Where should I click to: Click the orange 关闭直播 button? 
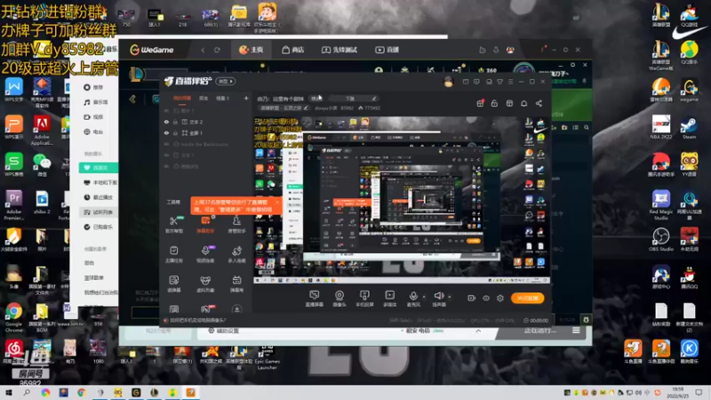click(527, 298)
